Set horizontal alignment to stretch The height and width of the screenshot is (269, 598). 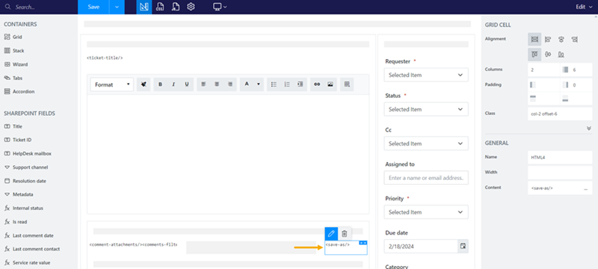point(534,40)
